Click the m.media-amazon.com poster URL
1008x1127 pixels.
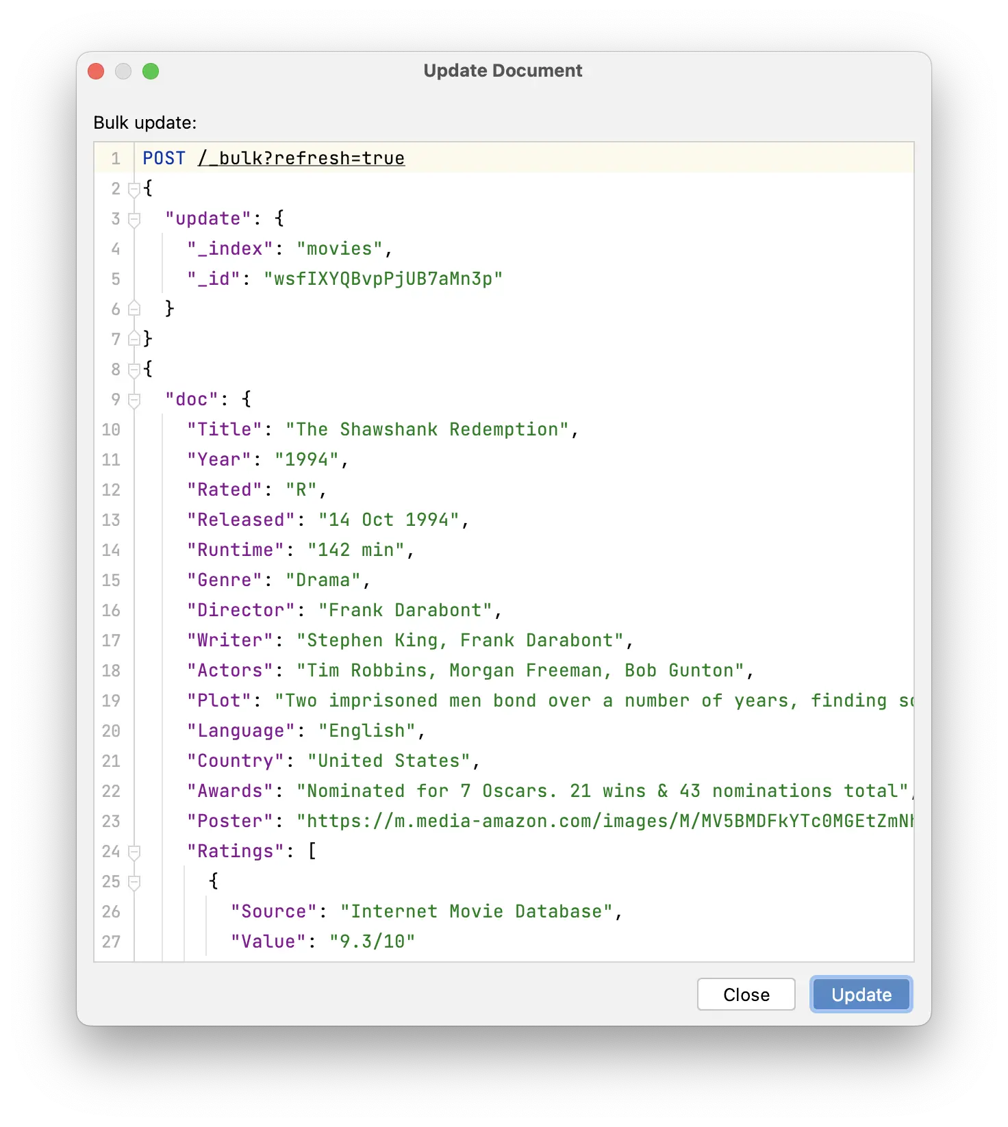[x=605, y=821]
